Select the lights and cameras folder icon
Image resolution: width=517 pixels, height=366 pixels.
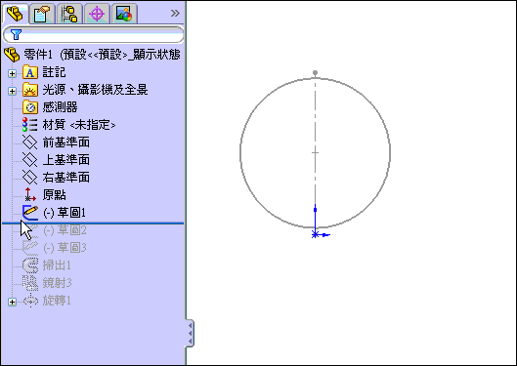click(30, 90)
